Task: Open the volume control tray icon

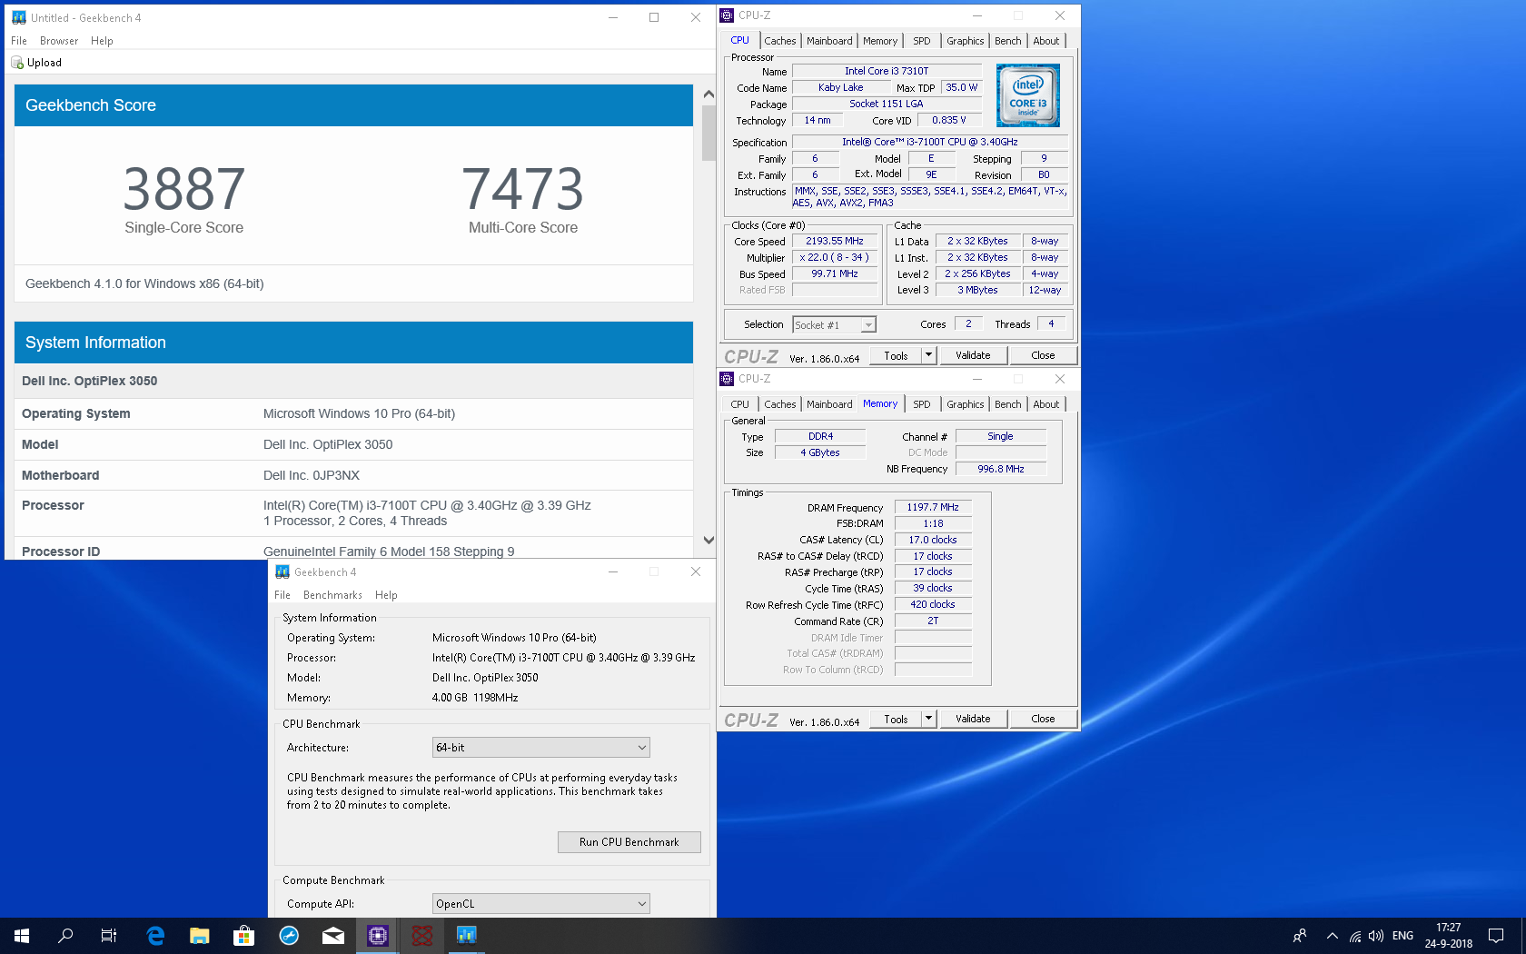Action: point(1376,936)
